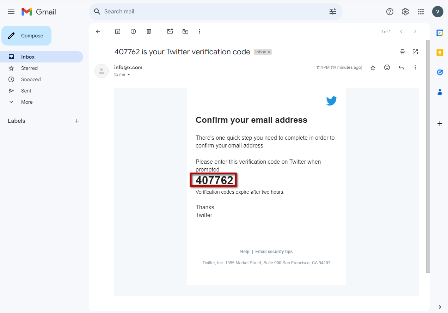Click the '1 of 1' counter
448x313 pixels.
386,32
